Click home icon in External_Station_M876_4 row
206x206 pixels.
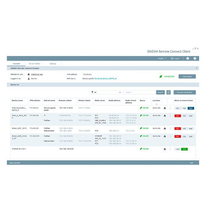pos(165,108)
